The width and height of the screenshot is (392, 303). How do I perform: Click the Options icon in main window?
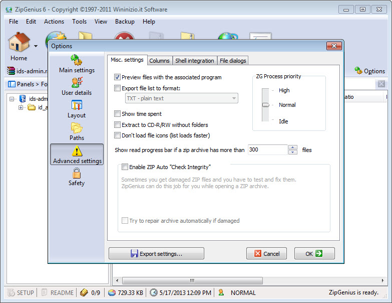pyautogui.click(x=358, y=71)
